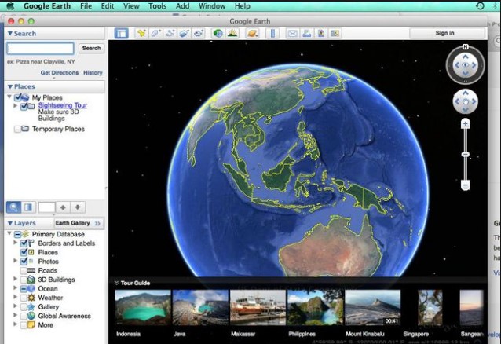Screen dimensions: 501x344
Task: Open the View menu
Action: (x=131, y=6)
